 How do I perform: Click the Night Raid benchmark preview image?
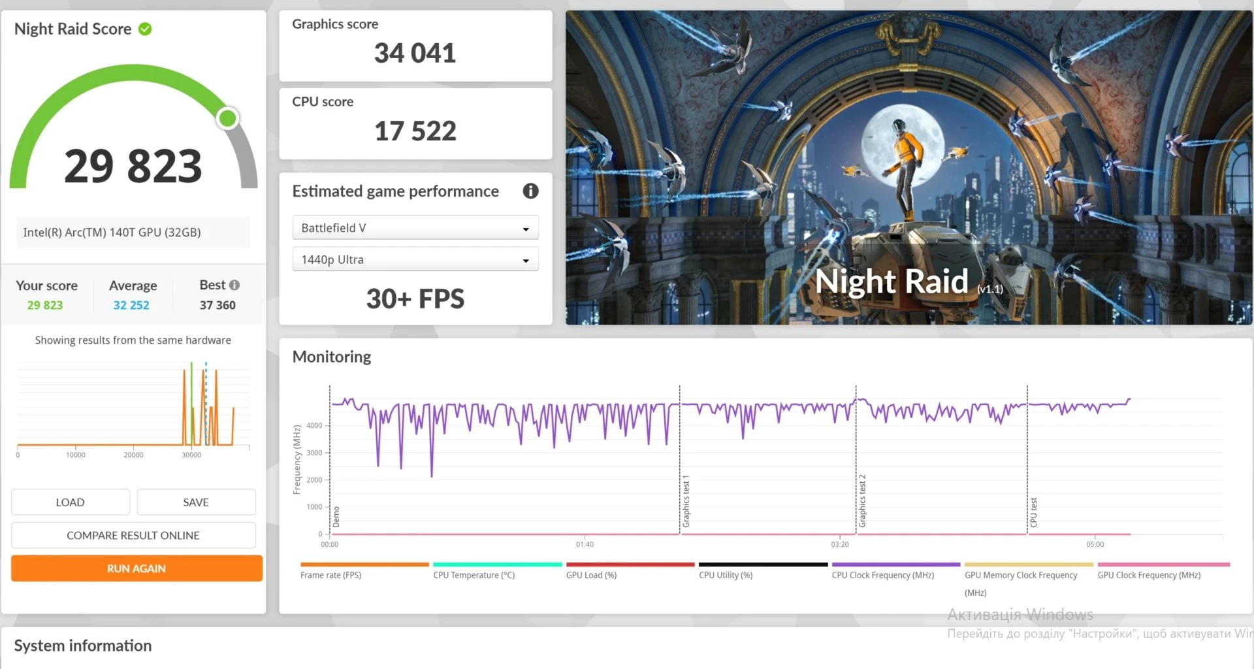click(908, 167)
